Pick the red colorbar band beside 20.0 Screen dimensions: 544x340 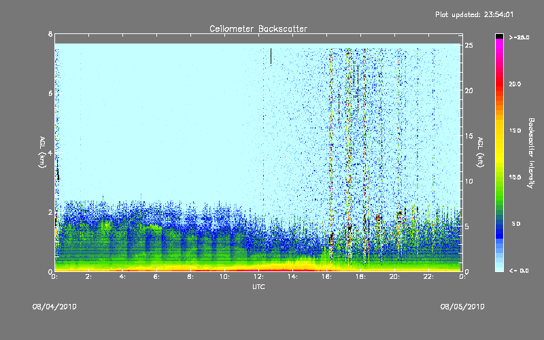[x=499, y=84]
